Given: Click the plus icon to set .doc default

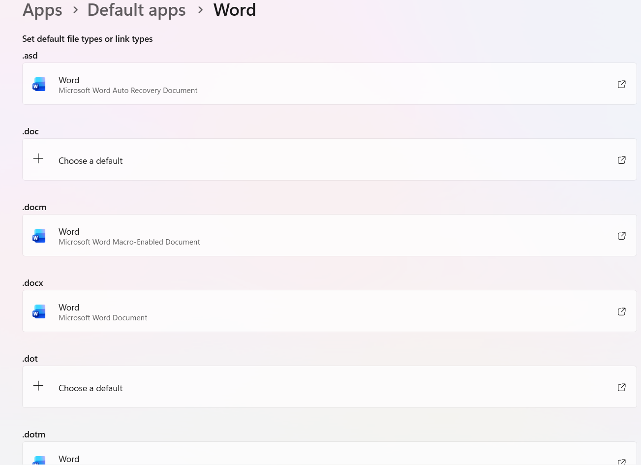Looking at the screenshot, I should pyautogui.click(x=38, y=158).
